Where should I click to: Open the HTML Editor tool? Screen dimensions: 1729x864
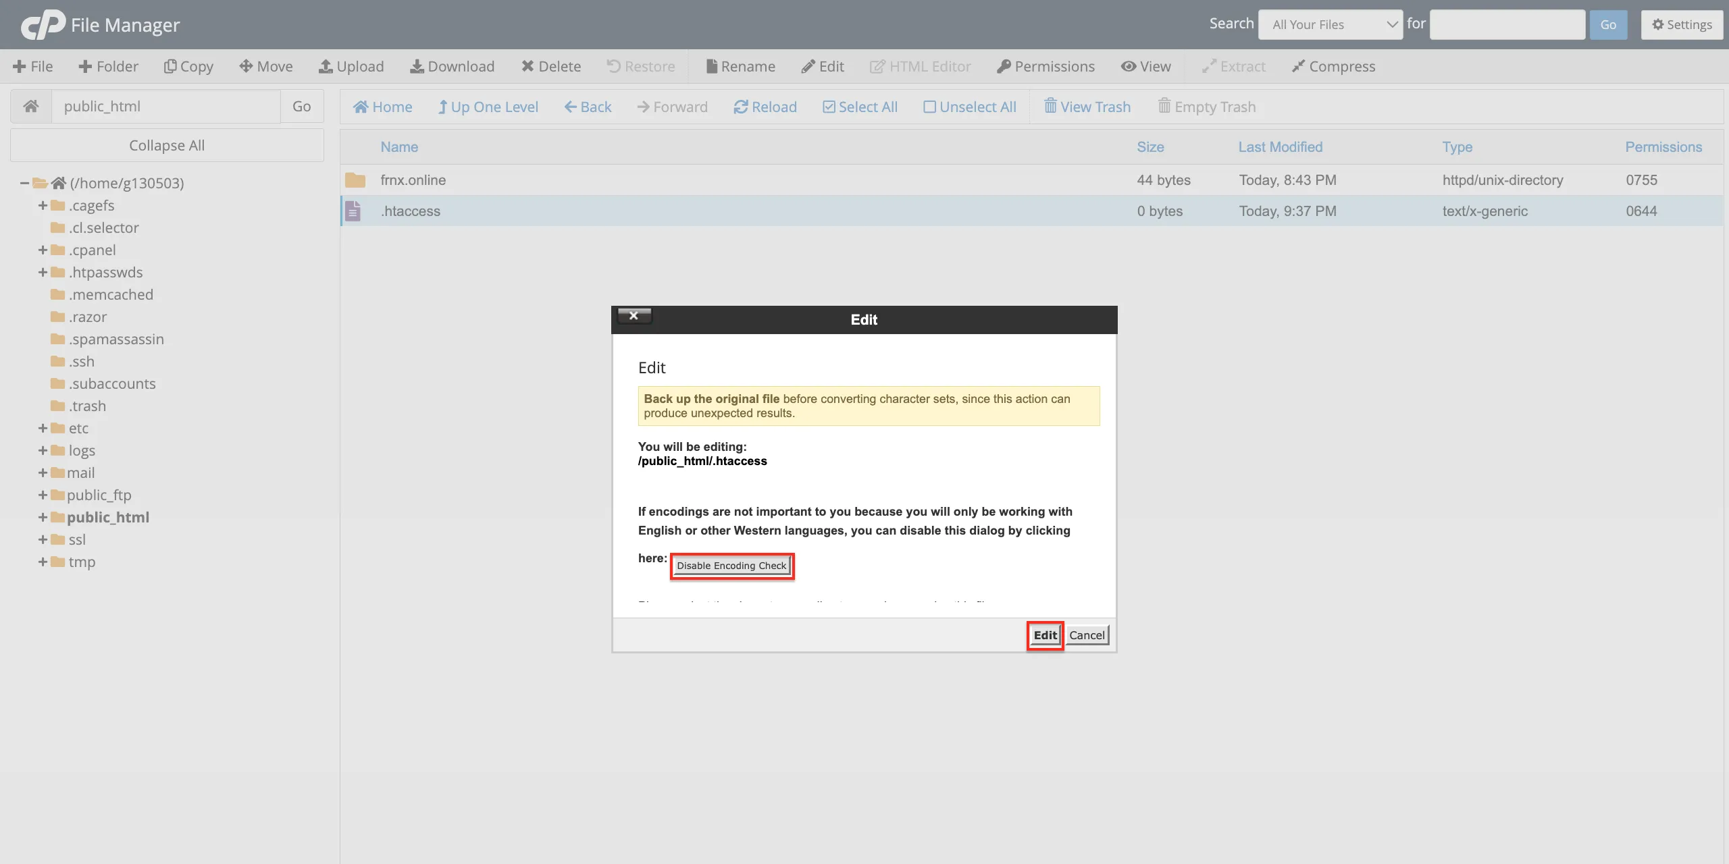[921, 66]
